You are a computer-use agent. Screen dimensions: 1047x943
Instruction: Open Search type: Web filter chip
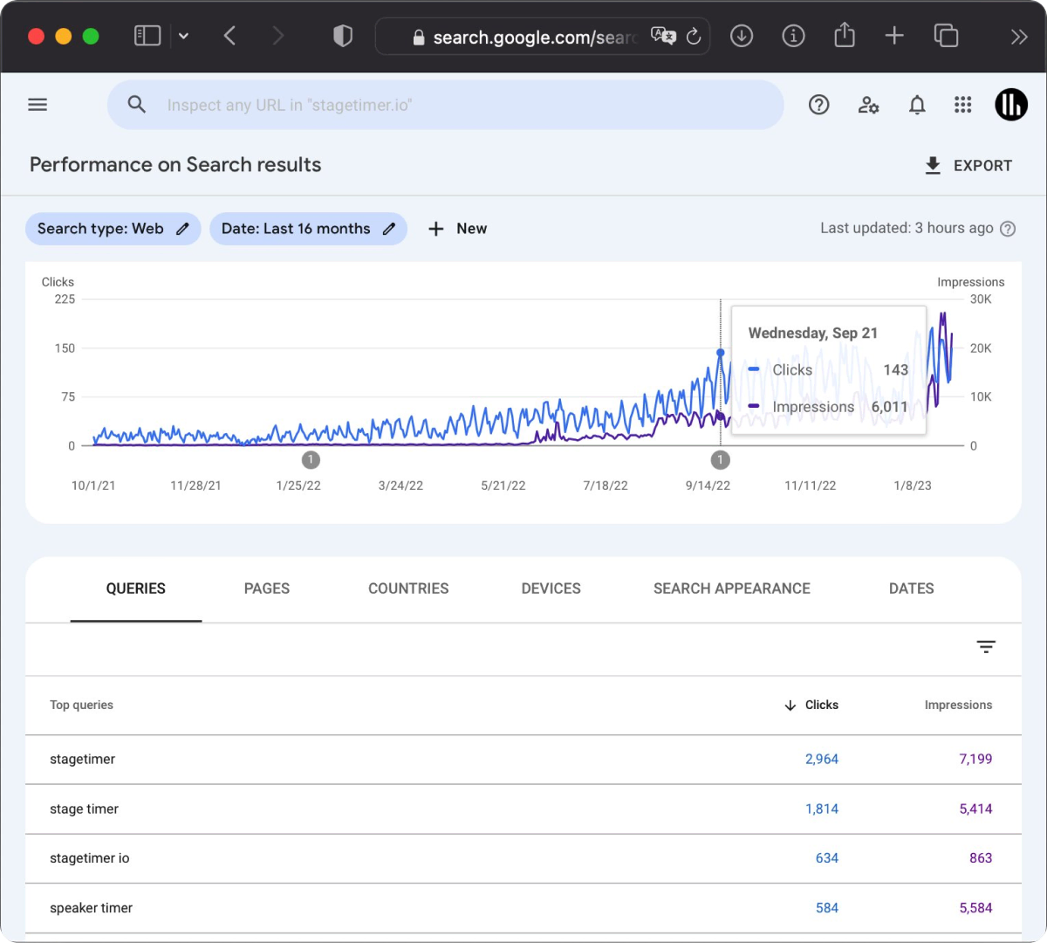point(113,229)
